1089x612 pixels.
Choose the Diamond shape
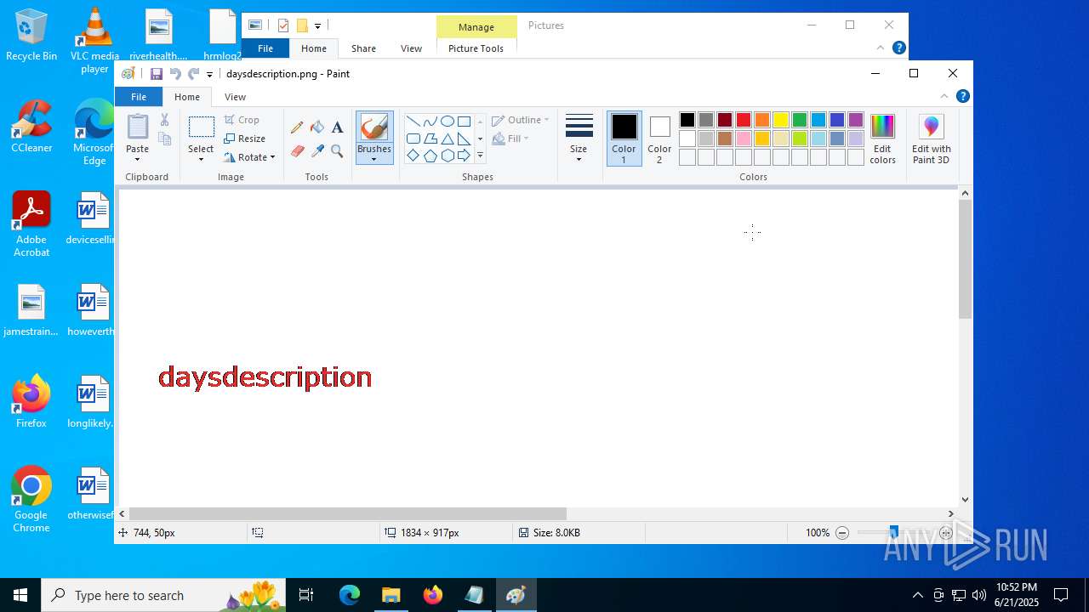[x=413, y=156]
